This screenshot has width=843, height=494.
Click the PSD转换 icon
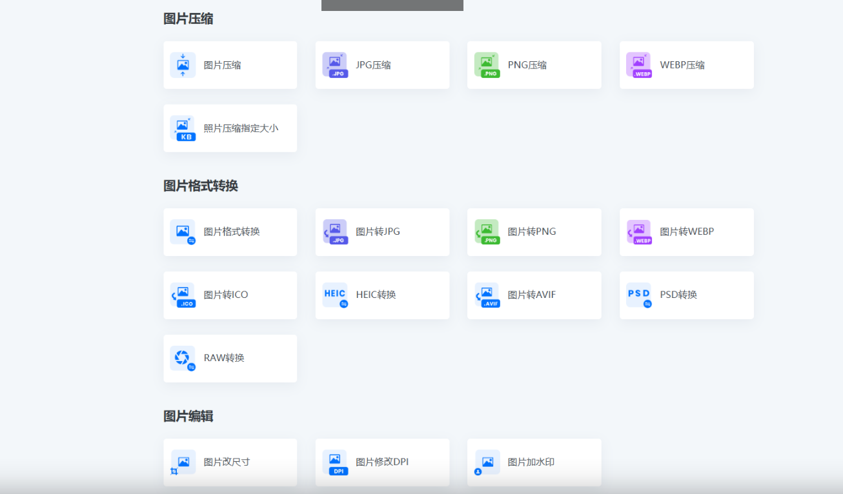pos(638,295)
